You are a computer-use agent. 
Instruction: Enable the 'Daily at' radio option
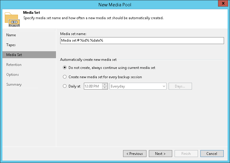[65, 86]
